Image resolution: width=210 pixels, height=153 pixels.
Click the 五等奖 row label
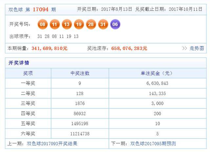click(28, 124)
